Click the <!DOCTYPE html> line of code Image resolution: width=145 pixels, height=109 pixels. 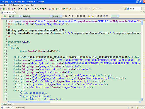[x=19, y=42]
